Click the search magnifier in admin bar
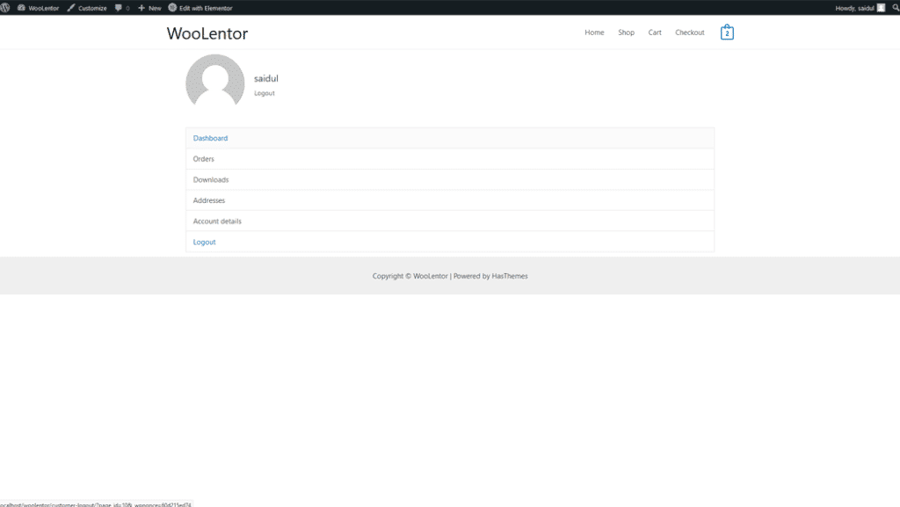Viewport: 900px width, 507px height. point(896,8)
